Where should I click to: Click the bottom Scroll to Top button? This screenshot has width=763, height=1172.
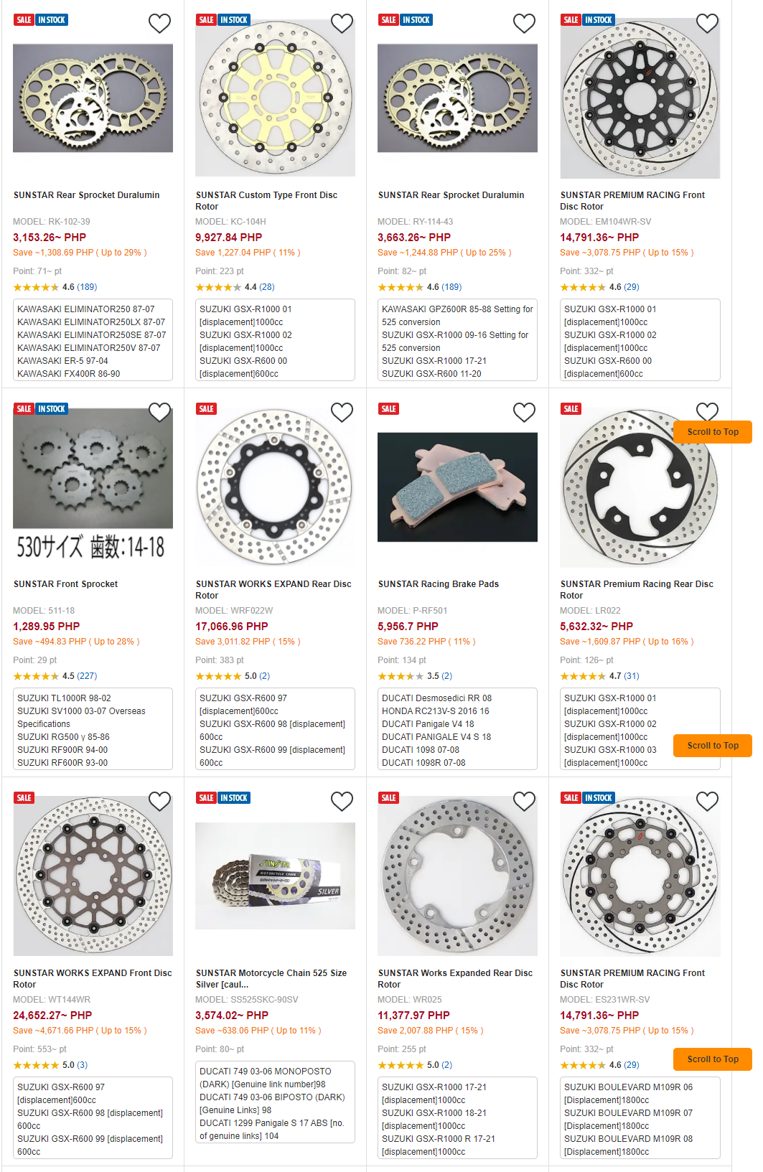(x=713, y=1059)
